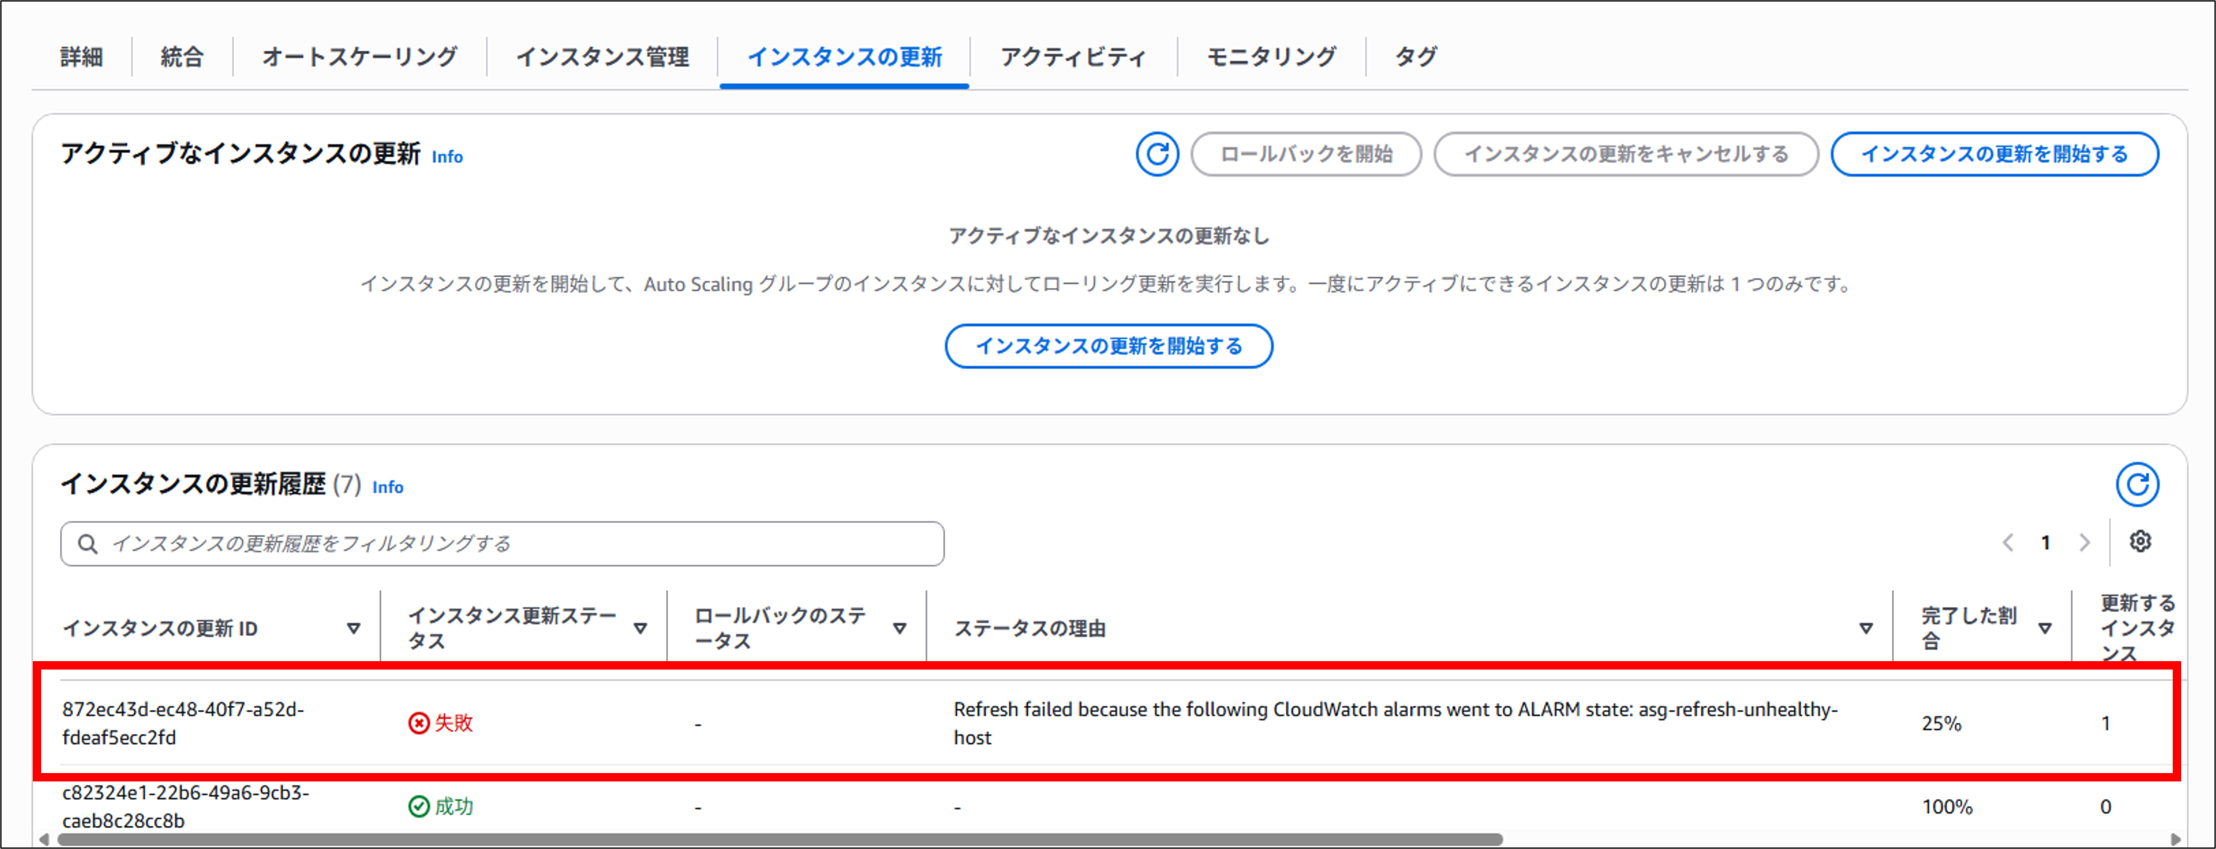Refresh the instance refresh history list

pos(2137,484)
